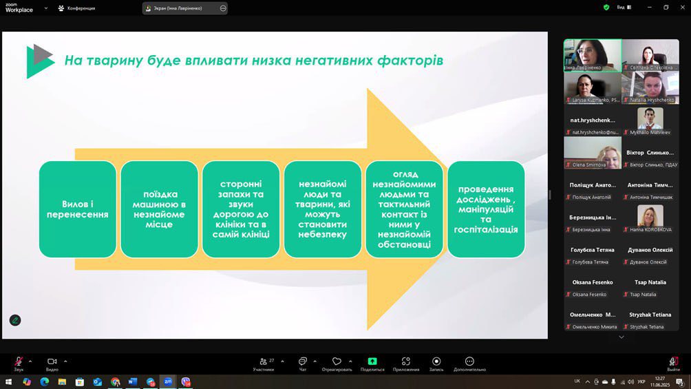Click the slide box 'огляд незнайомими людьми'
The height and width of the screenshot is (389, 691).
pos(404,209)
